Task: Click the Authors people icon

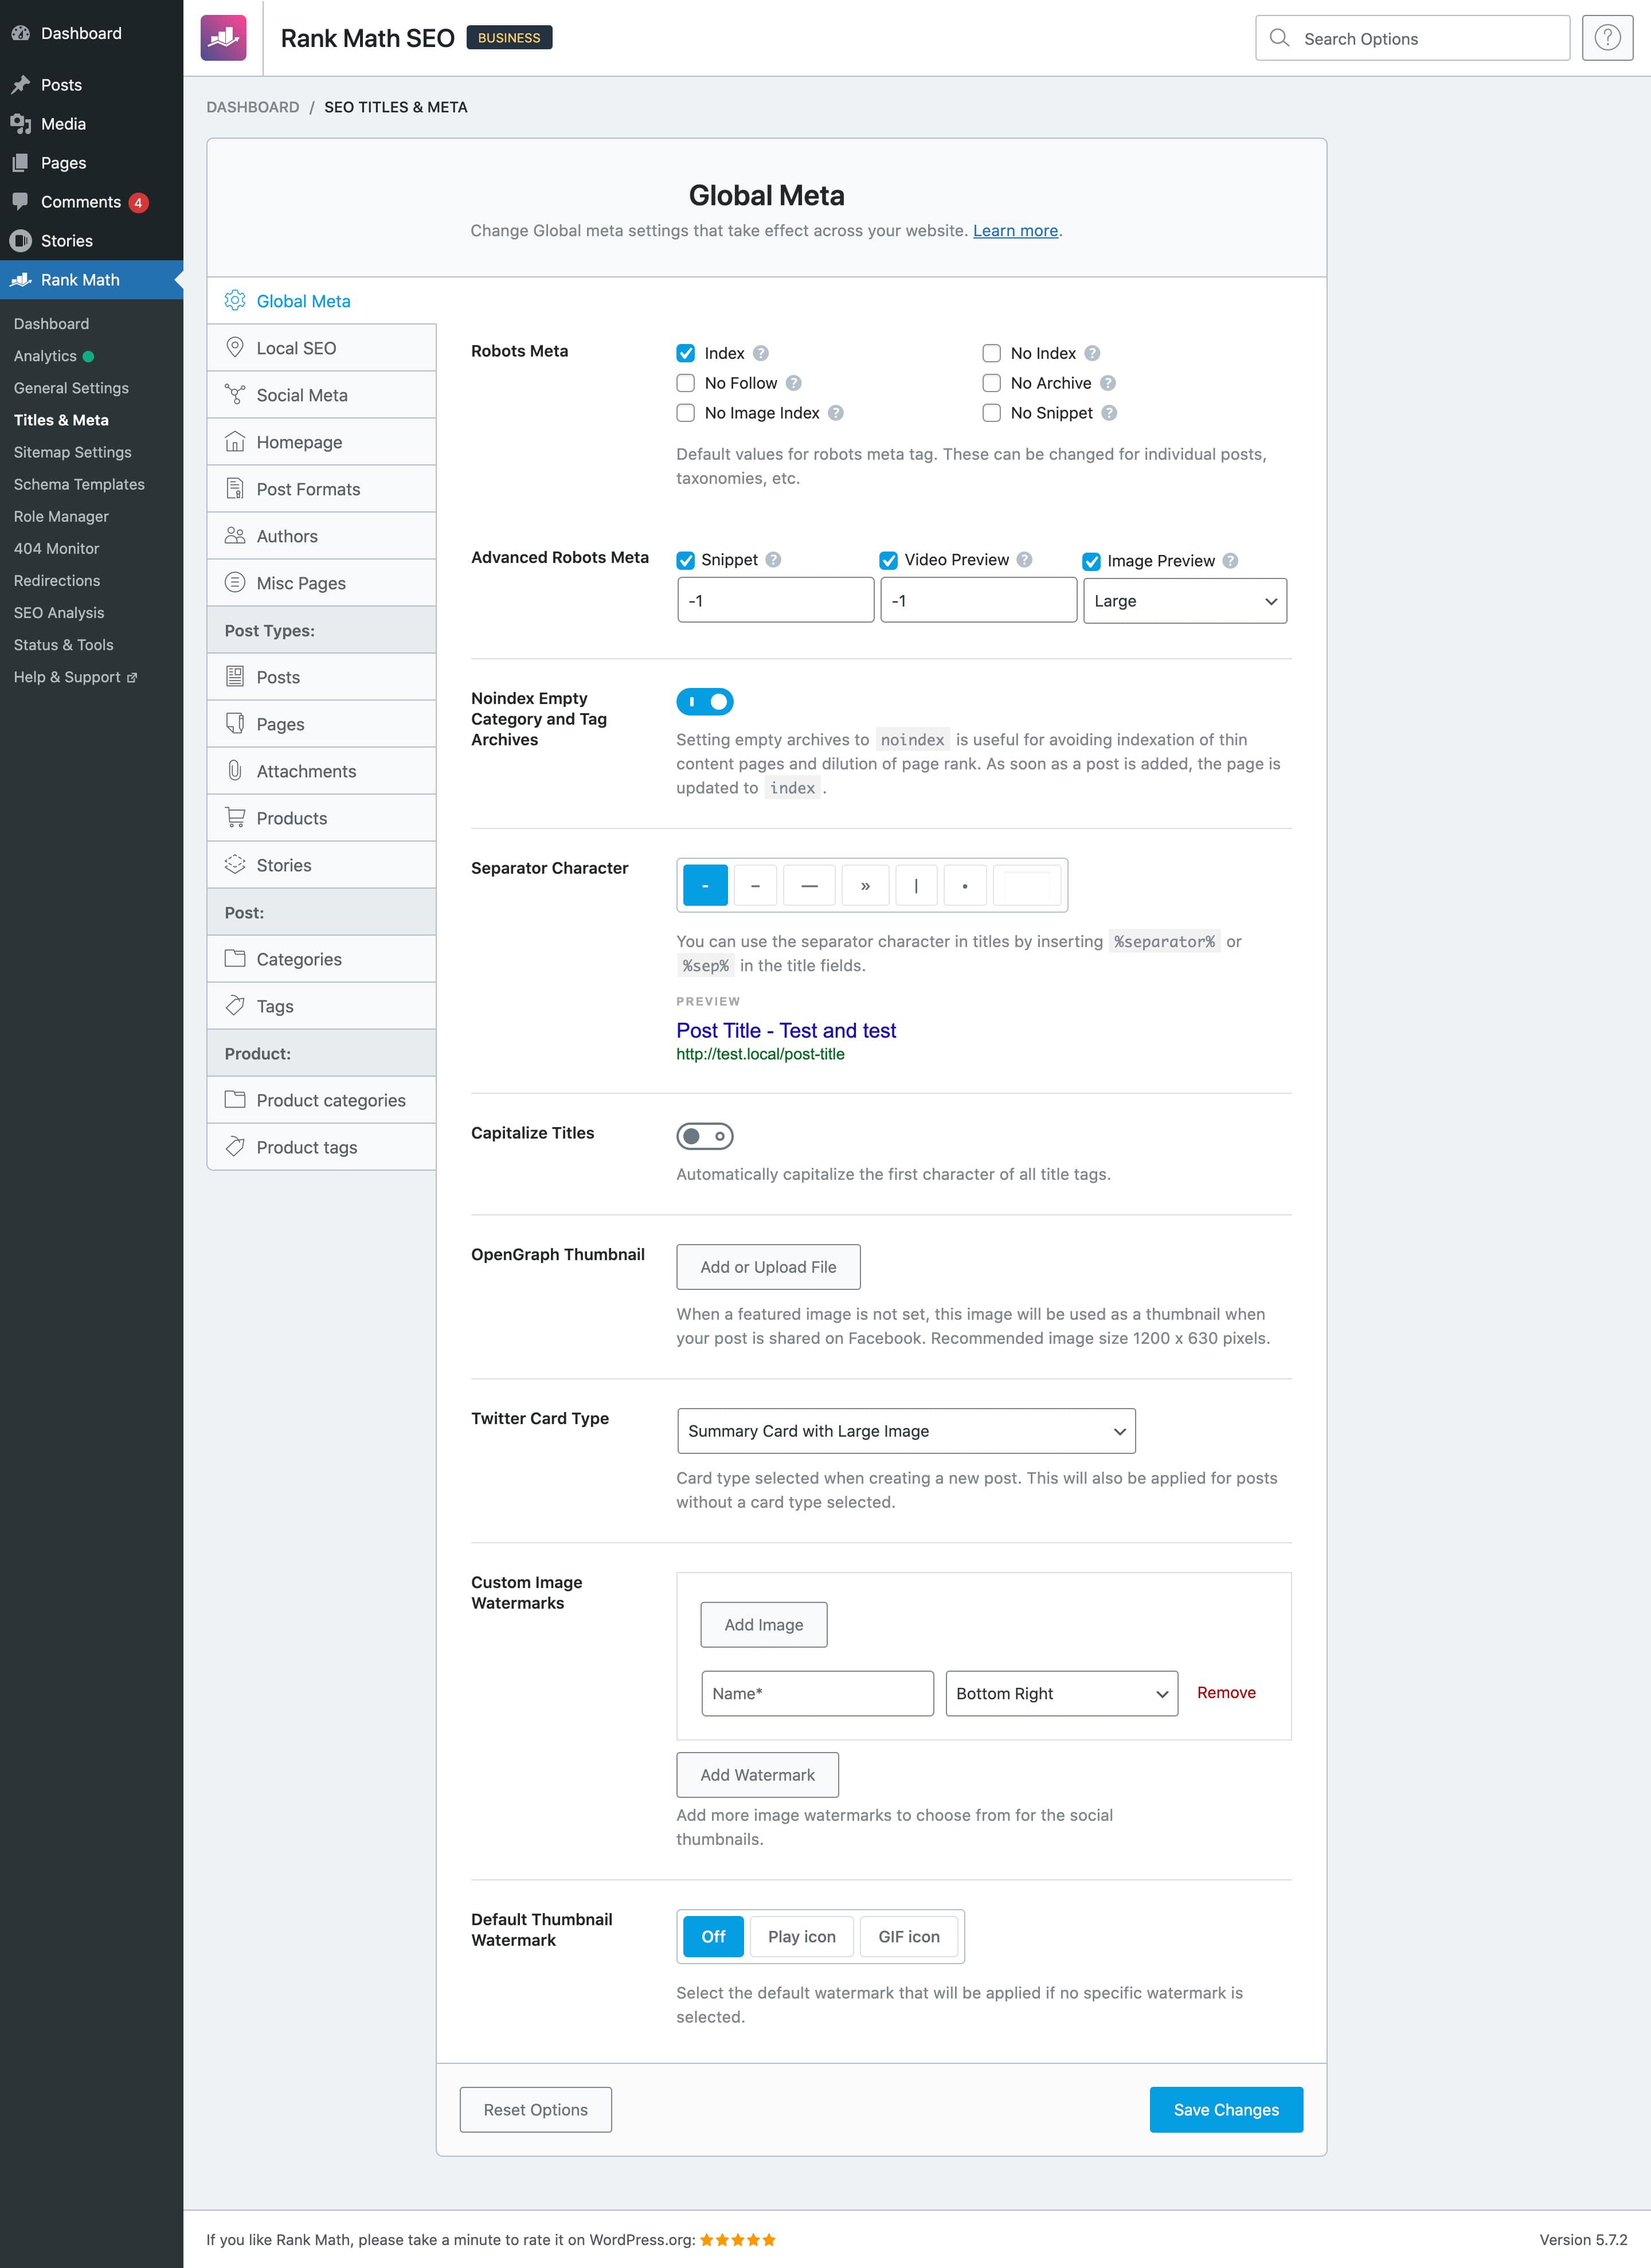Action: [235, 535]
